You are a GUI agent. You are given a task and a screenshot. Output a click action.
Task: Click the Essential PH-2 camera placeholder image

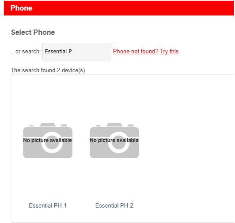114,141
